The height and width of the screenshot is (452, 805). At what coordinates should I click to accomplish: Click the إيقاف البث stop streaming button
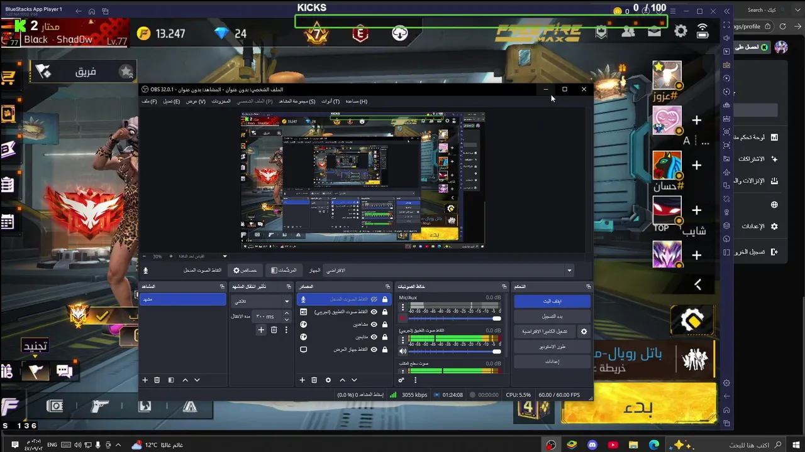552,301
